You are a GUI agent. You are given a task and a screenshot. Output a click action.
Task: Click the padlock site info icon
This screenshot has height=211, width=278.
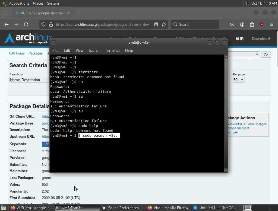pyautogui.click(x=51, y=24)
